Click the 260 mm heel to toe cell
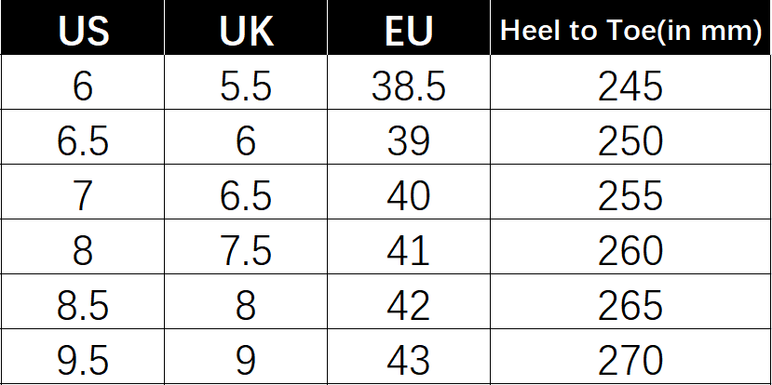 (x=630, y=246)
